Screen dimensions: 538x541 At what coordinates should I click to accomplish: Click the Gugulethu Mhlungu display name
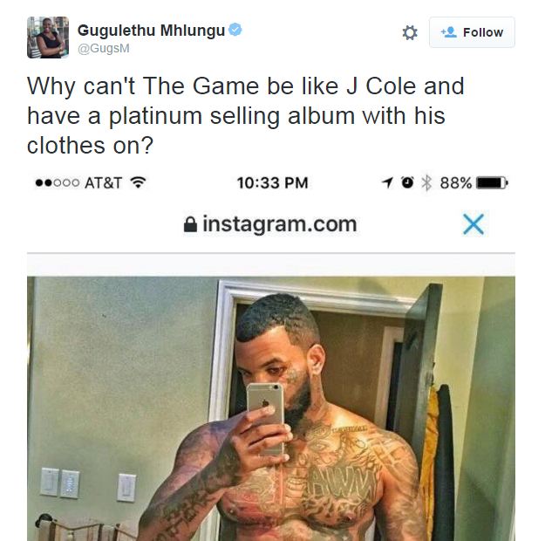click(x=152, y=31)
